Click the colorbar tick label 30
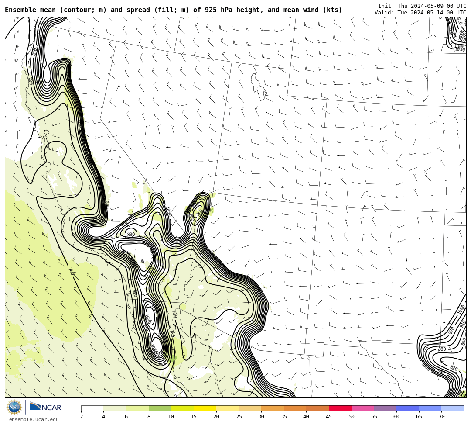Viewport: 471px width, 425px height. 261,417
